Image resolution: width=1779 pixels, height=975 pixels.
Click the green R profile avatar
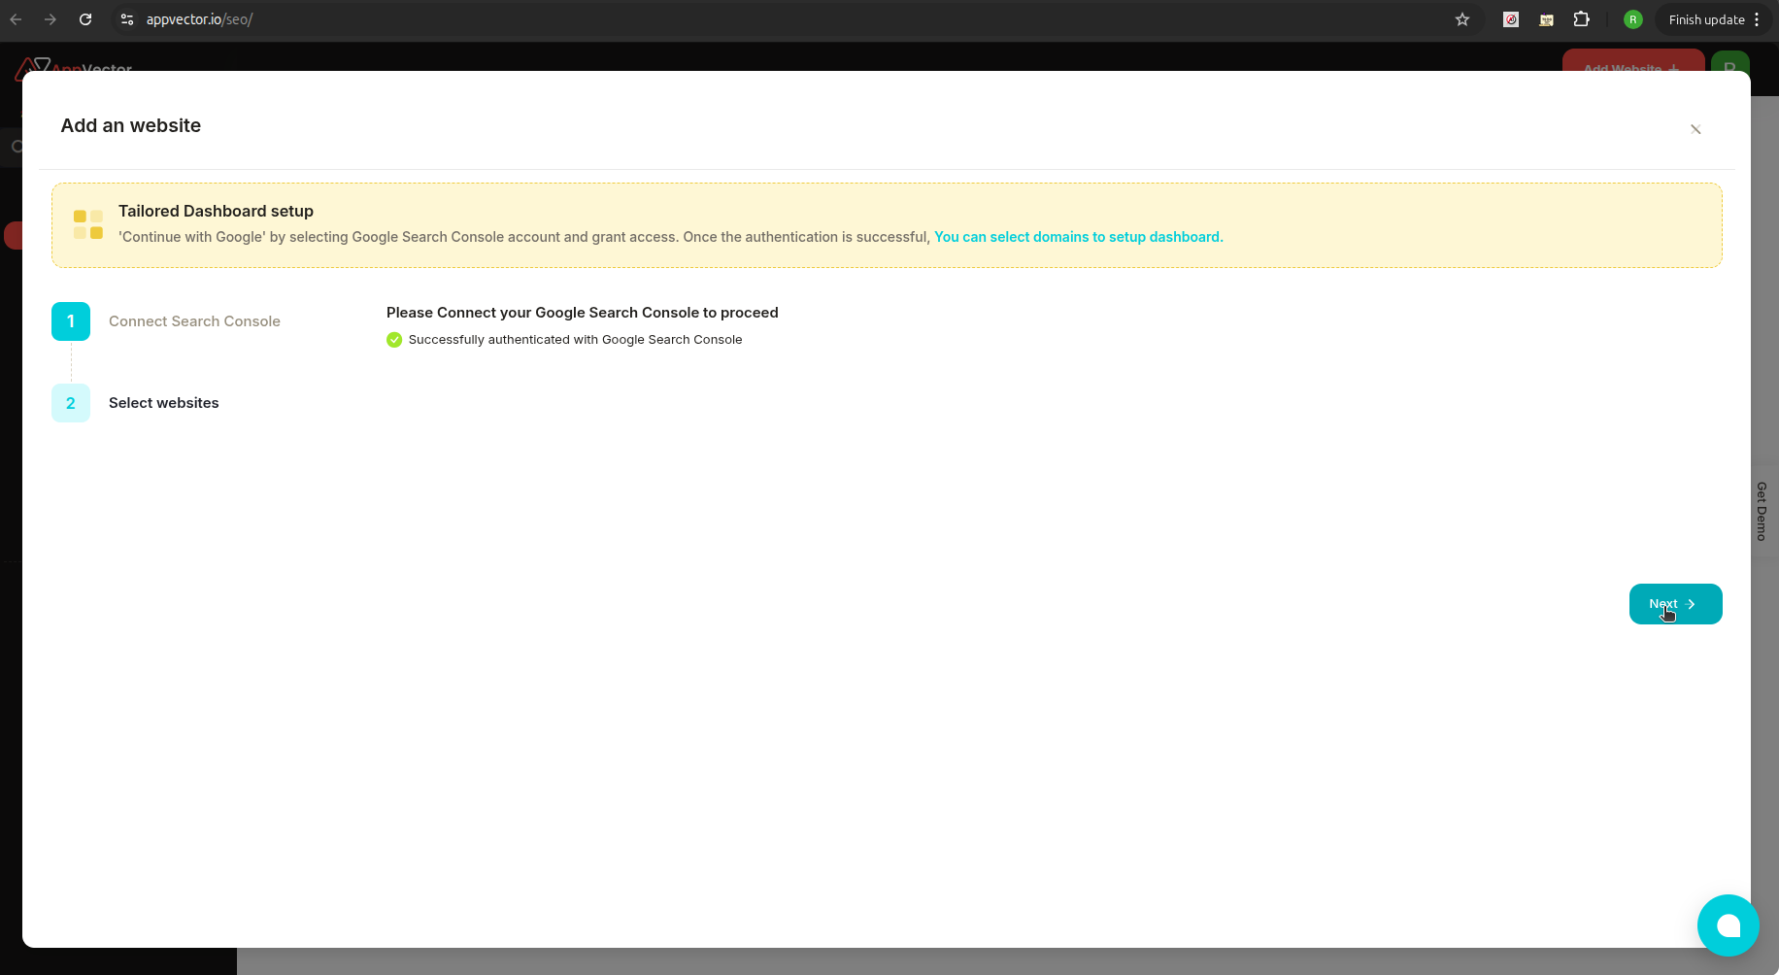(1633, 19)
